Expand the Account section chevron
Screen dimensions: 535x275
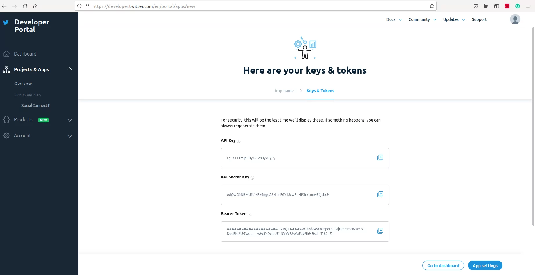coord(70,136)
